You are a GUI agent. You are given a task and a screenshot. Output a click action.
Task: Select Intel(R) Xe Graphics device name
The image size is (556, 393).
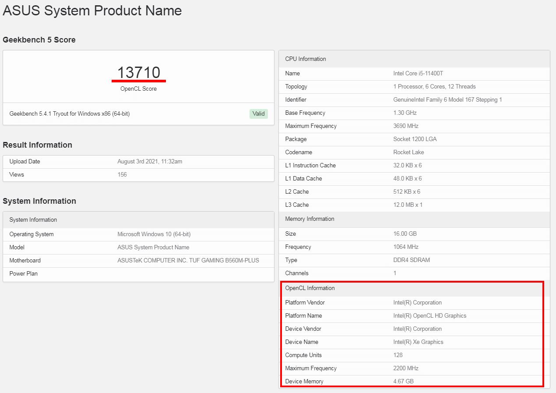(x=418, y=342)
